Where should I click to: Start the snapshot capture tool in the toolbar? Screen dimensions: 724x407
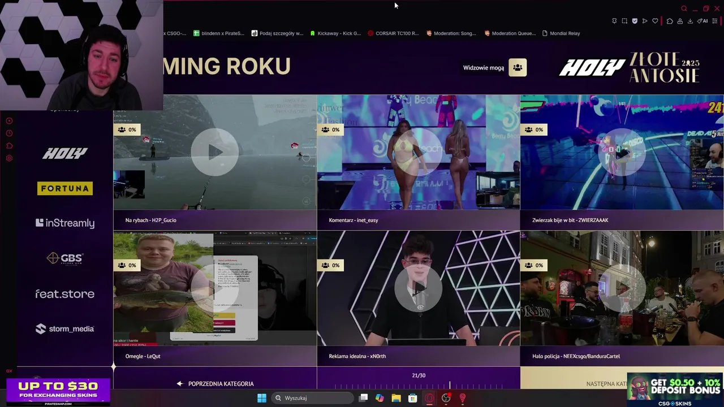coord(624,21)
